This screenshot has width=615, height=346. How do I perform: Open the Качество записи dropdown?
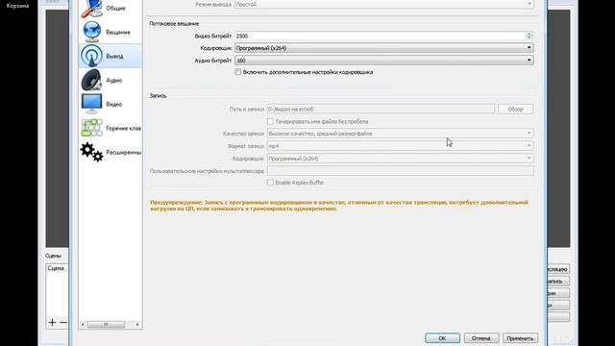coord(400,134)
